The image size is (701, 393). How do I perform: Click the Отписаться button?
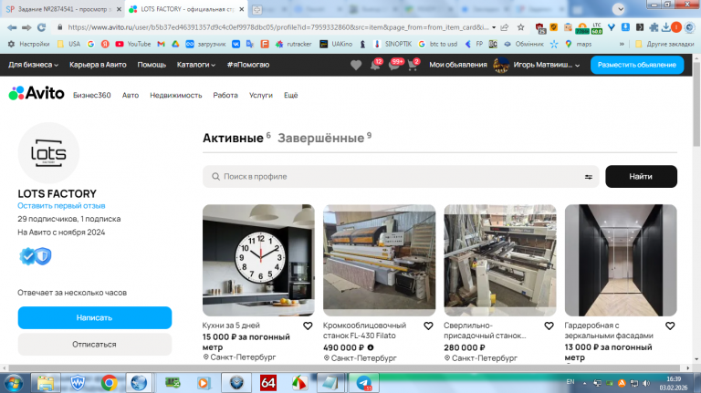coord(95,345)
